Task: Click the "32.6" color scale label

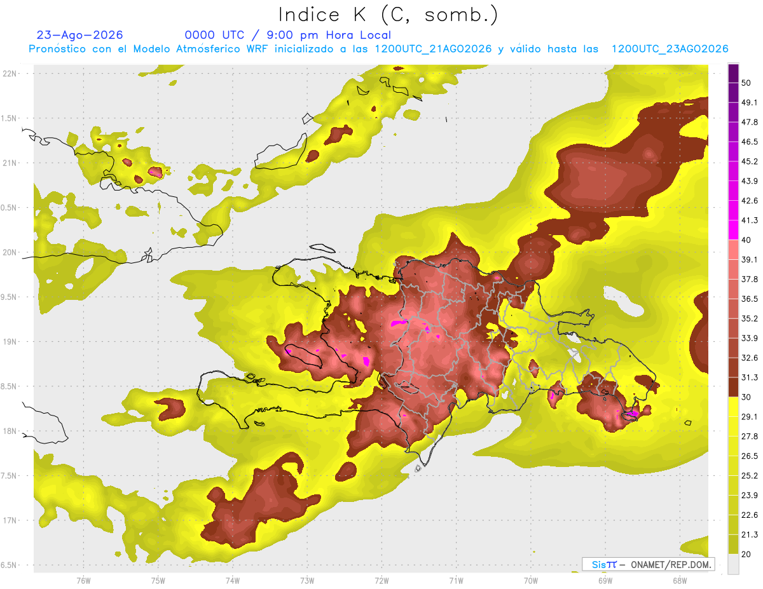Action: pos(750,358)
